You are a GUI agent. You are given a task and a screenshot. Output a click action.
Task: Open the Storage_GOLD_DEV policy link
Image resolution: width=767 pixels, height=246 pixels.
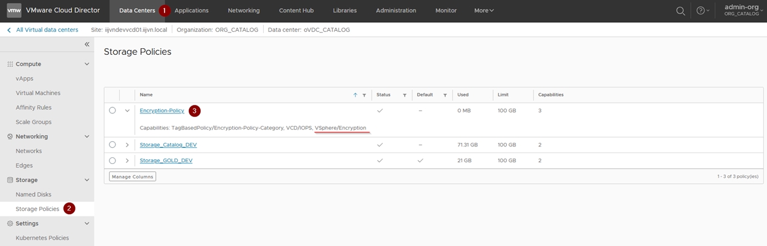point(166,160)
